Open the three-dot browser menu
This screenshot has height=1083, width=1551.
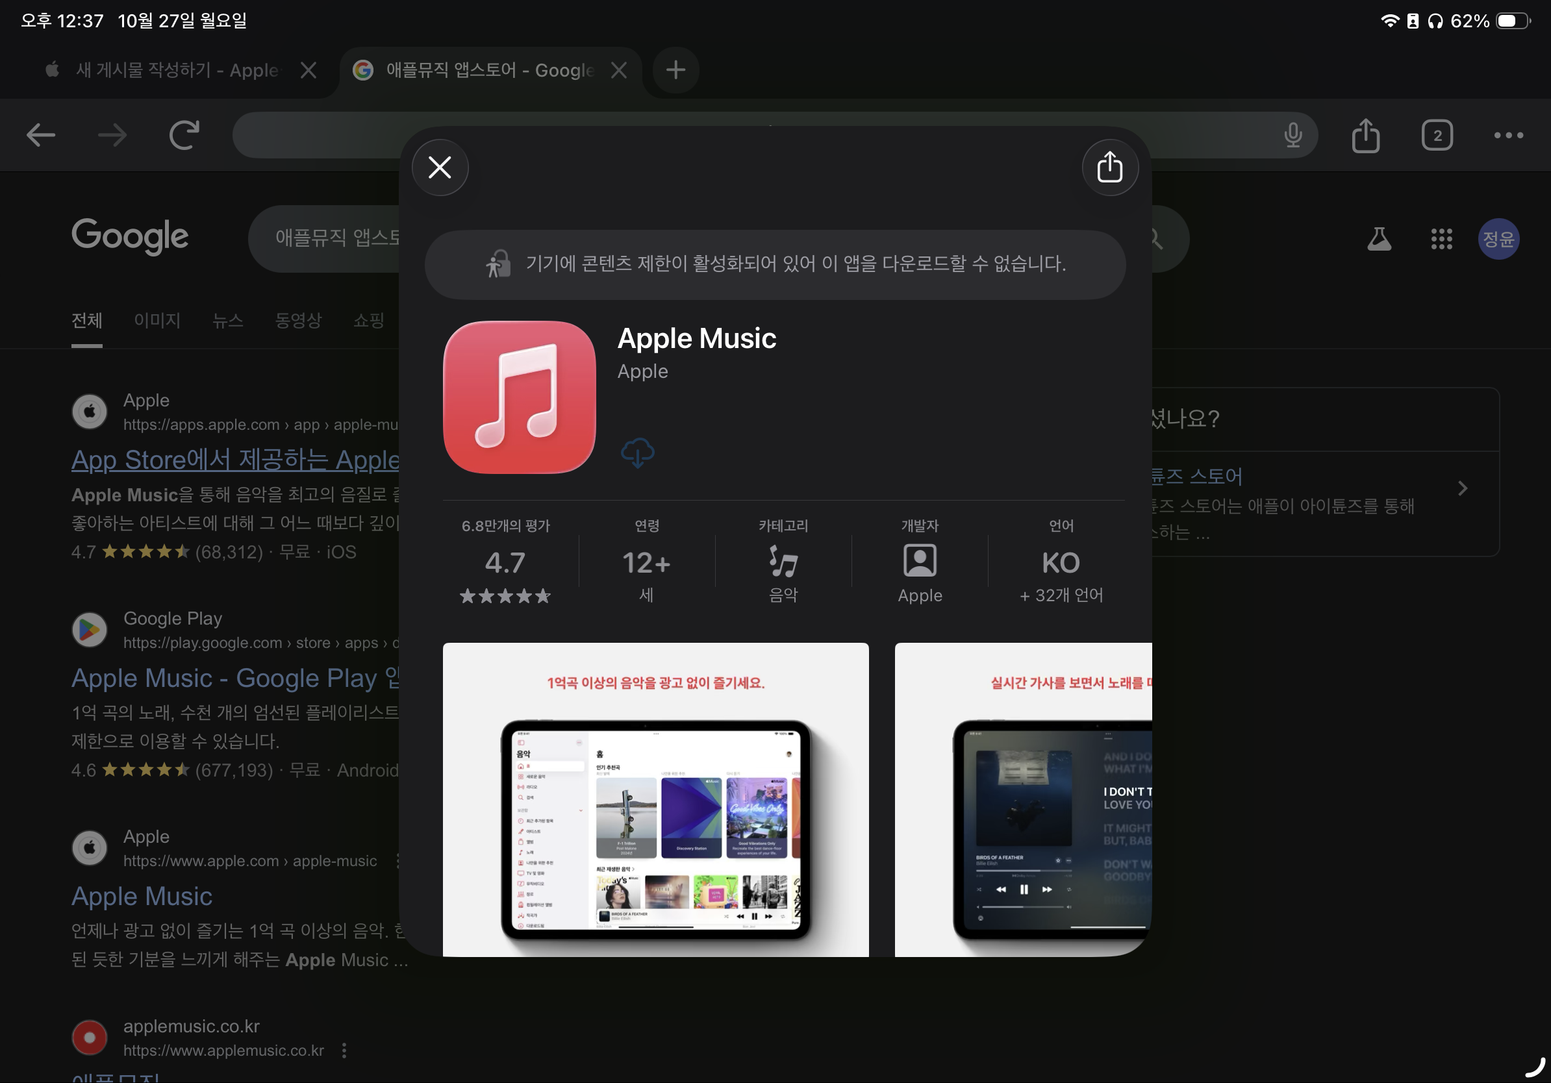click(1507, 135)
